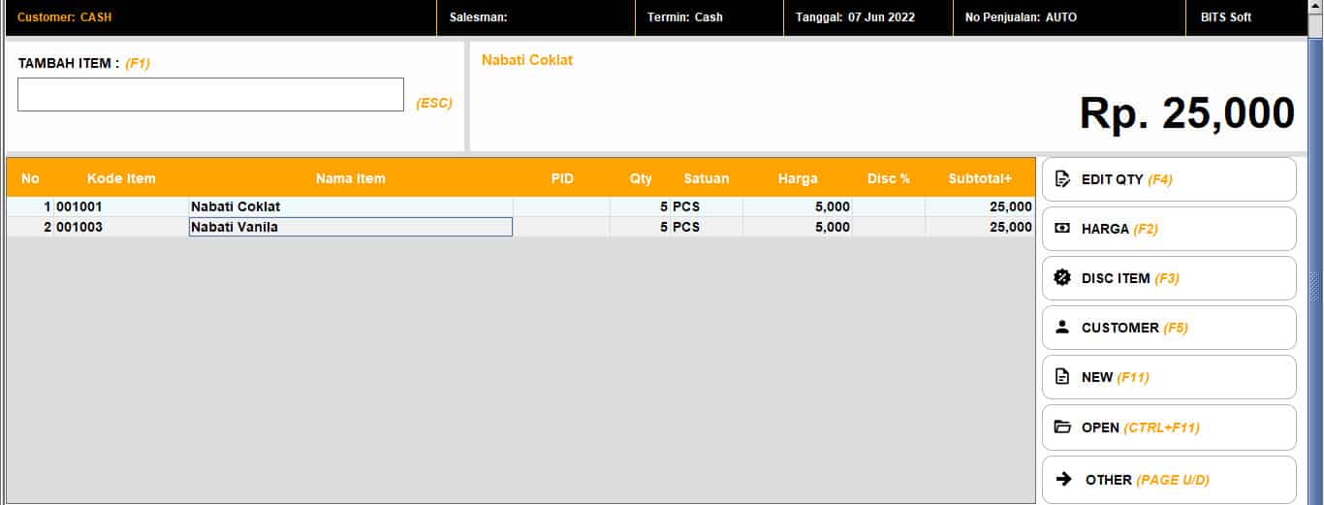Click the Qty cell of item 001003
This screenshot has height=505, width=1324.
pos(640,227)
